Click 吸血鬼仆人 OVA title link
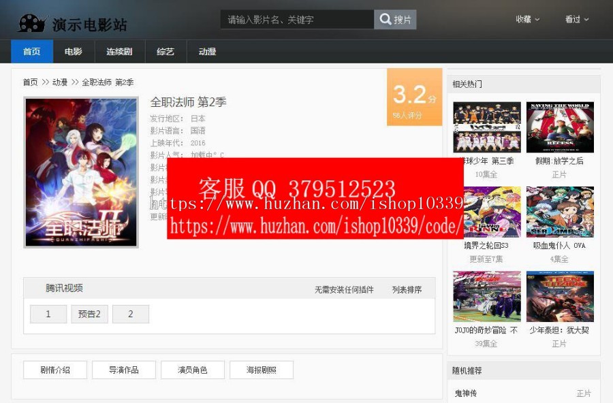613x403 pixels. tap(559, 246)
